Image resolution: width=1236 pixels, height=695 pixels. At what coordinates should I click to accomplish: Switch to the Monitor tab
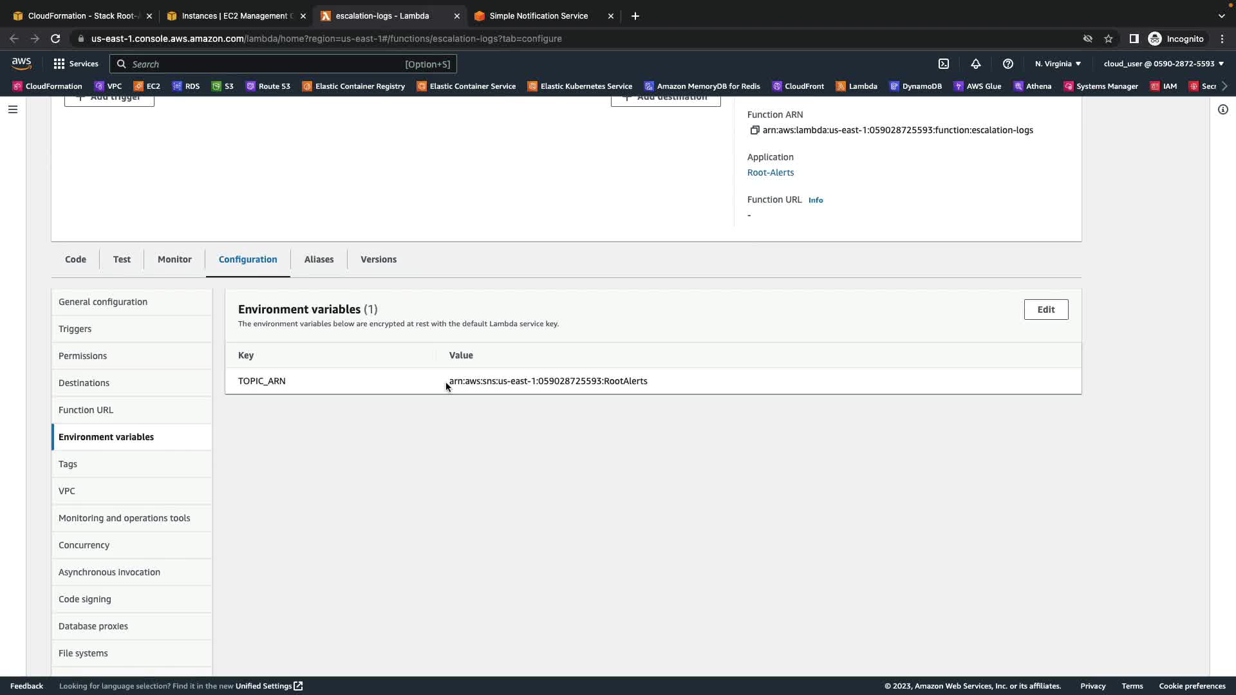pyautogui.click(x=174, y=259)
